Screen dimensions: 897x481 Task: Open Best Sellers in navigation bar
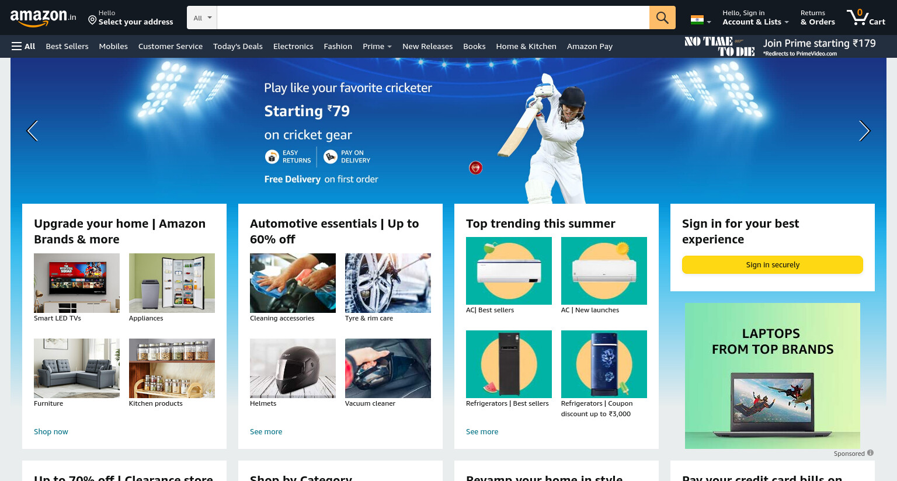67,46
